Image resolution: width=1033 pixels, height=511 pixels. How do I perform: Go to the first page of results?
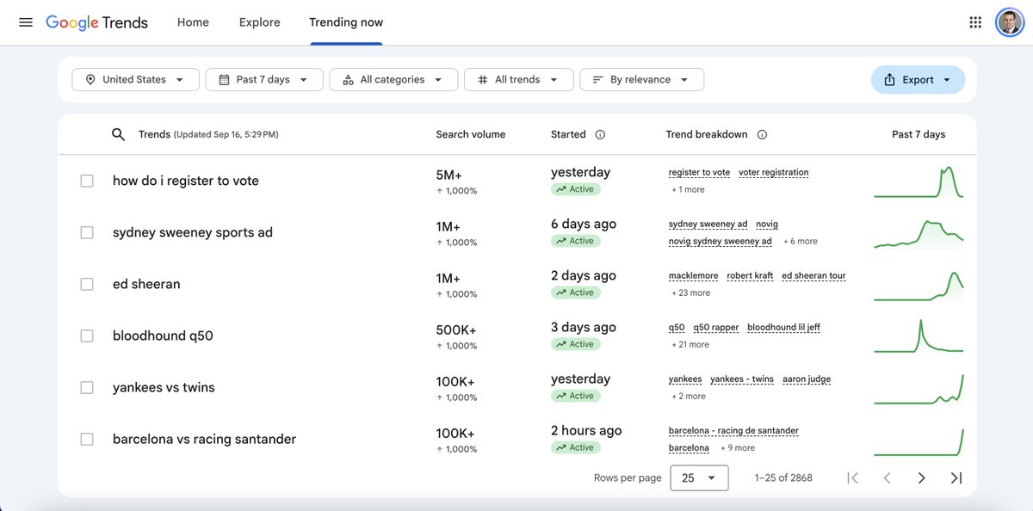pyautogui.click(x=852, y=477)
